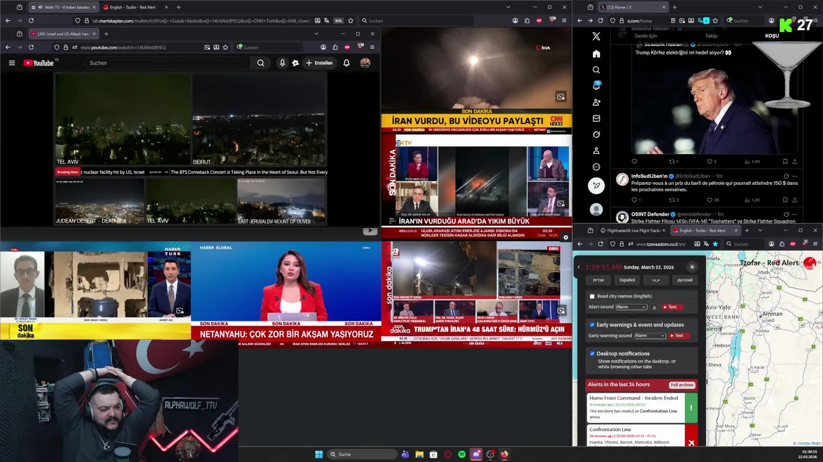
Task: Open X Home from the sidebar
Action: tap(596, 54)
